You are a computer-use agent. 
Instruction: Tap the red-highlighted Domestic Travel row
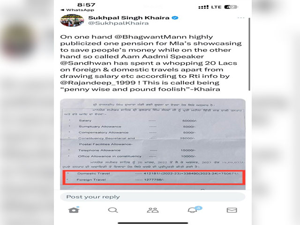pos(154,173)
